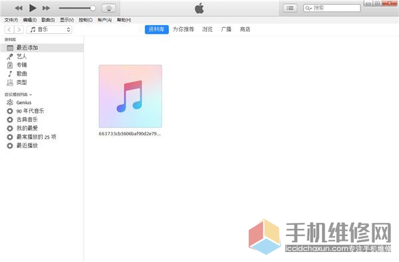Click the grid icon beside 最近添加
Viewport: 399px width, 262px height.
tap(10, 48)
